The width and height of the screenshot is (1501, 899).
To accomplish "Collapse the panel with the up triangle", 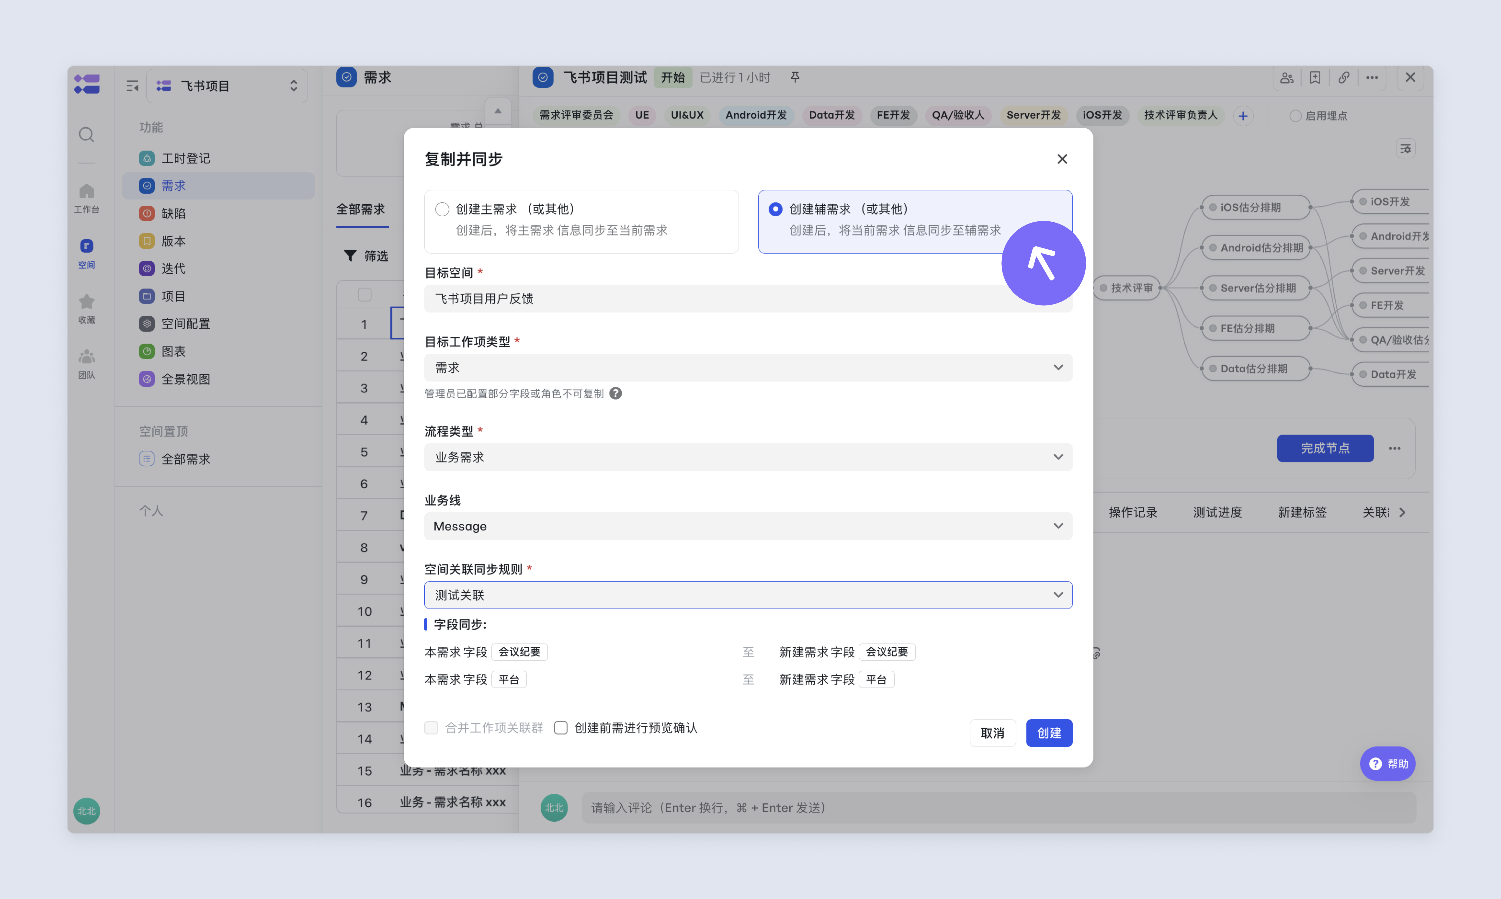I will (498, 111).
